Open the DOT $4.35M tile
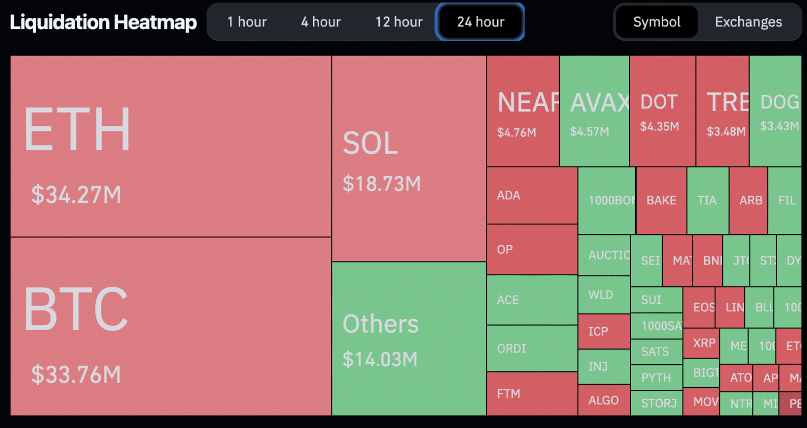The image size is (807, 428). coord(663,111)
